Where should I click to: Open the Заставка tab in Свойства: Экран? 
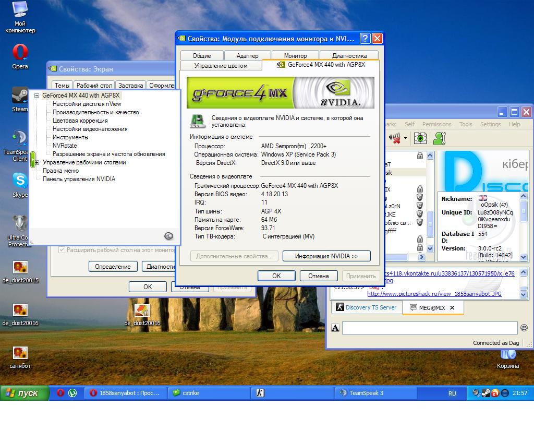pos(130,85)
